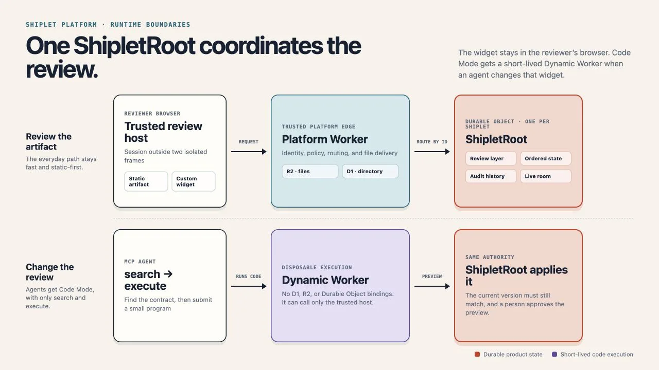This screenshot has width=659, height=370.
Task: Select the R2 · files chip
Action: 310,171
